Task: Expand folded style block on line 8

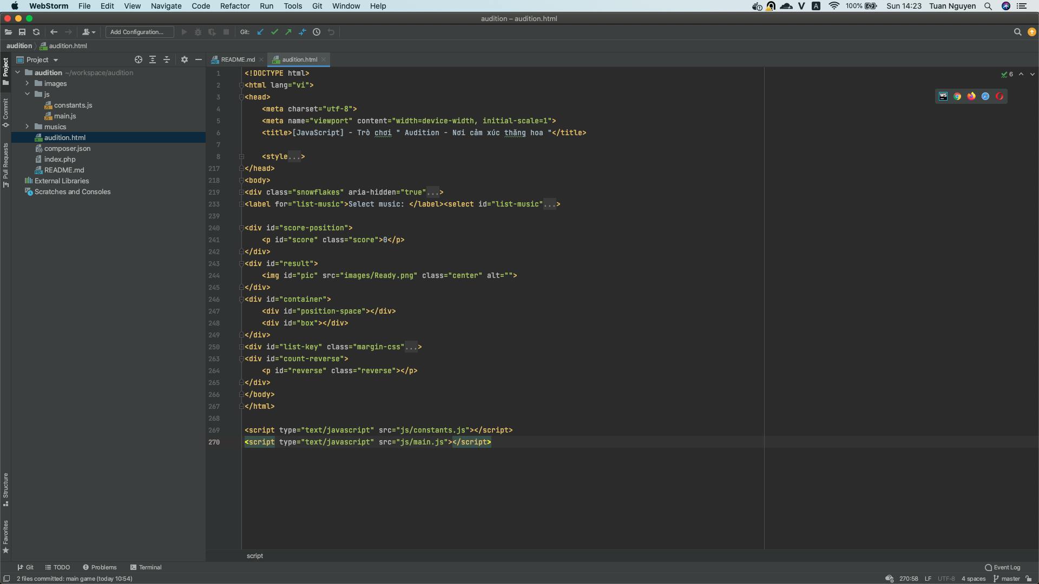Action: coord(242,156)
